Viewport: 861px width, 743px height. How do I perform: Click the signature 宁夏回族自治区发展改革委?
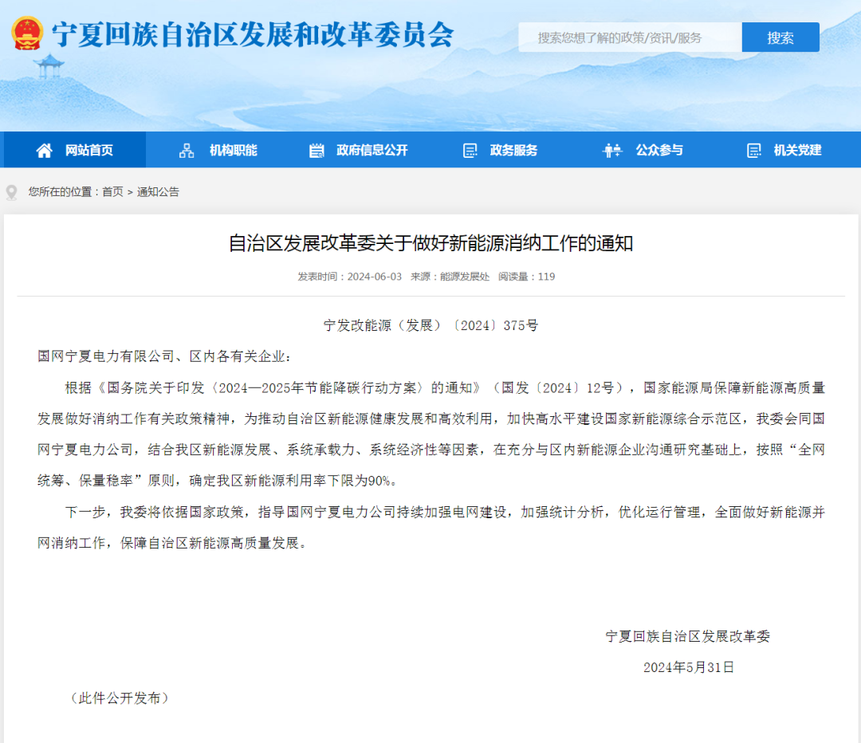point(688,636)
